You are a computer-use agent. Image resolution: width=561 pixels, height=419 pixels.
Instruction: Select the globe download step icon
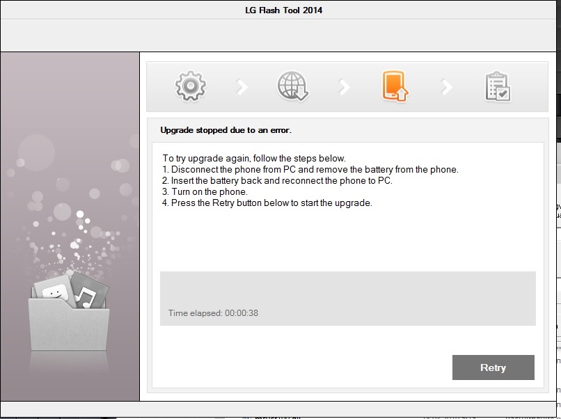292,86
